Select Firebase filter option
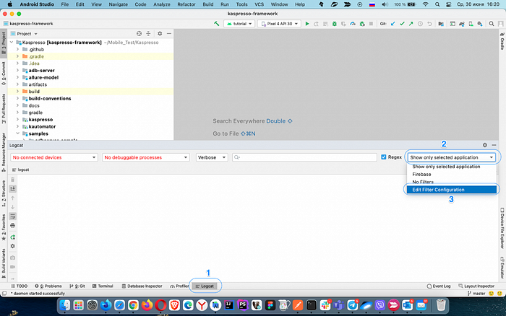The width and height of the screenshot is (506, 316). [x=452, y=175]
